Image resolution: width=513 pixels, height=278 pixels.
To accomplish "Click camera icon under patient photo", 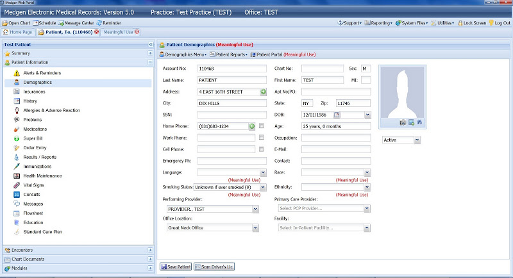I will point(403,122).
